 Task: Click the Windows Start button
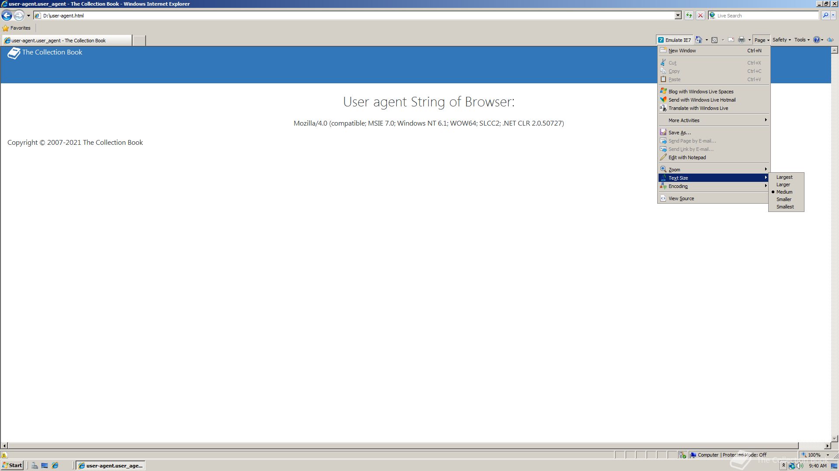(x=12, y=466)
